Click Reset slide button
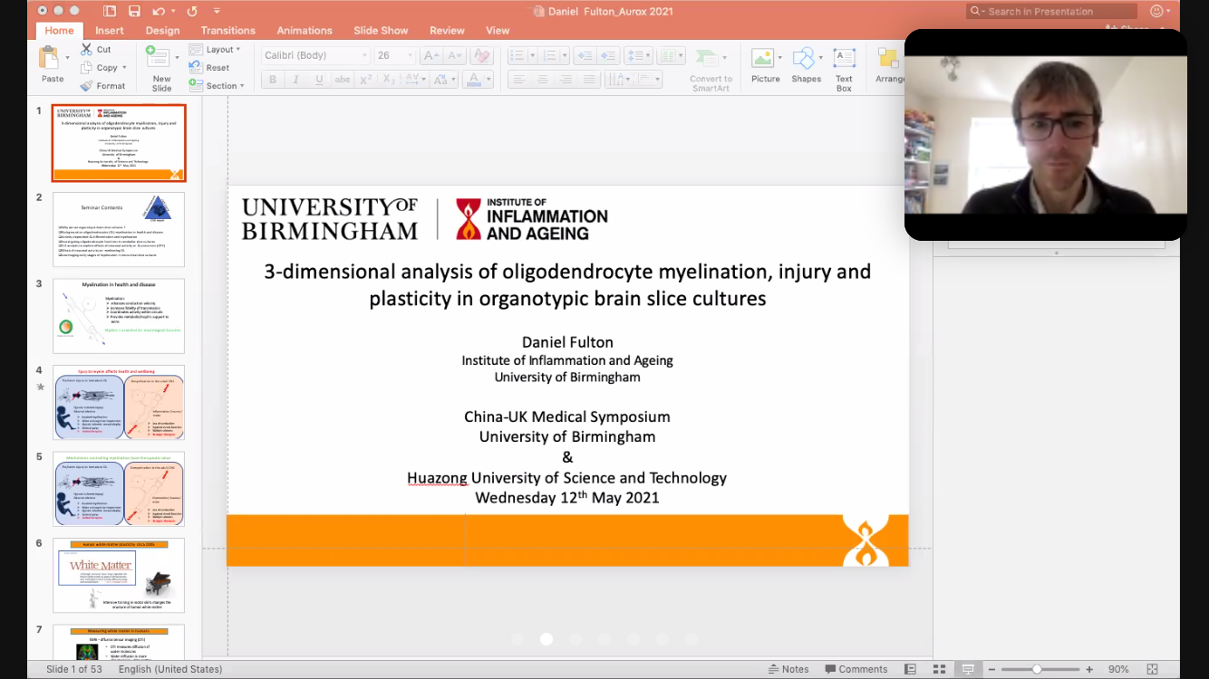Viewport: 1209px width, 679px height. point(210,67)
